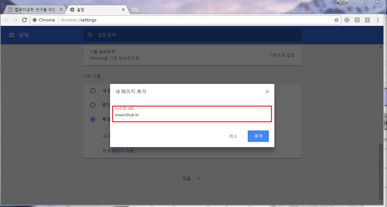Open the Chrome three-dot menu
This screenshot has width=387, height=207.
pos(378,20)
